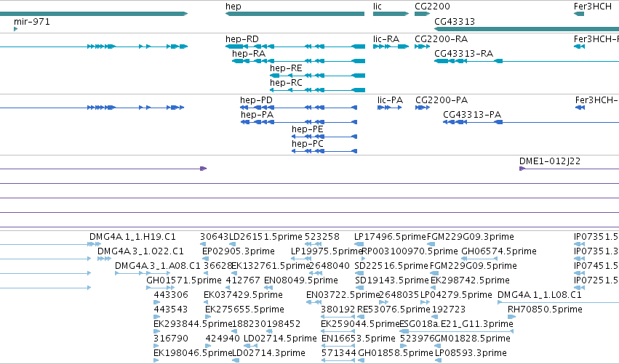The image size is (619, 364).
Task: Select the CG2200-PA protein label
Action: [x=442, y=100]
